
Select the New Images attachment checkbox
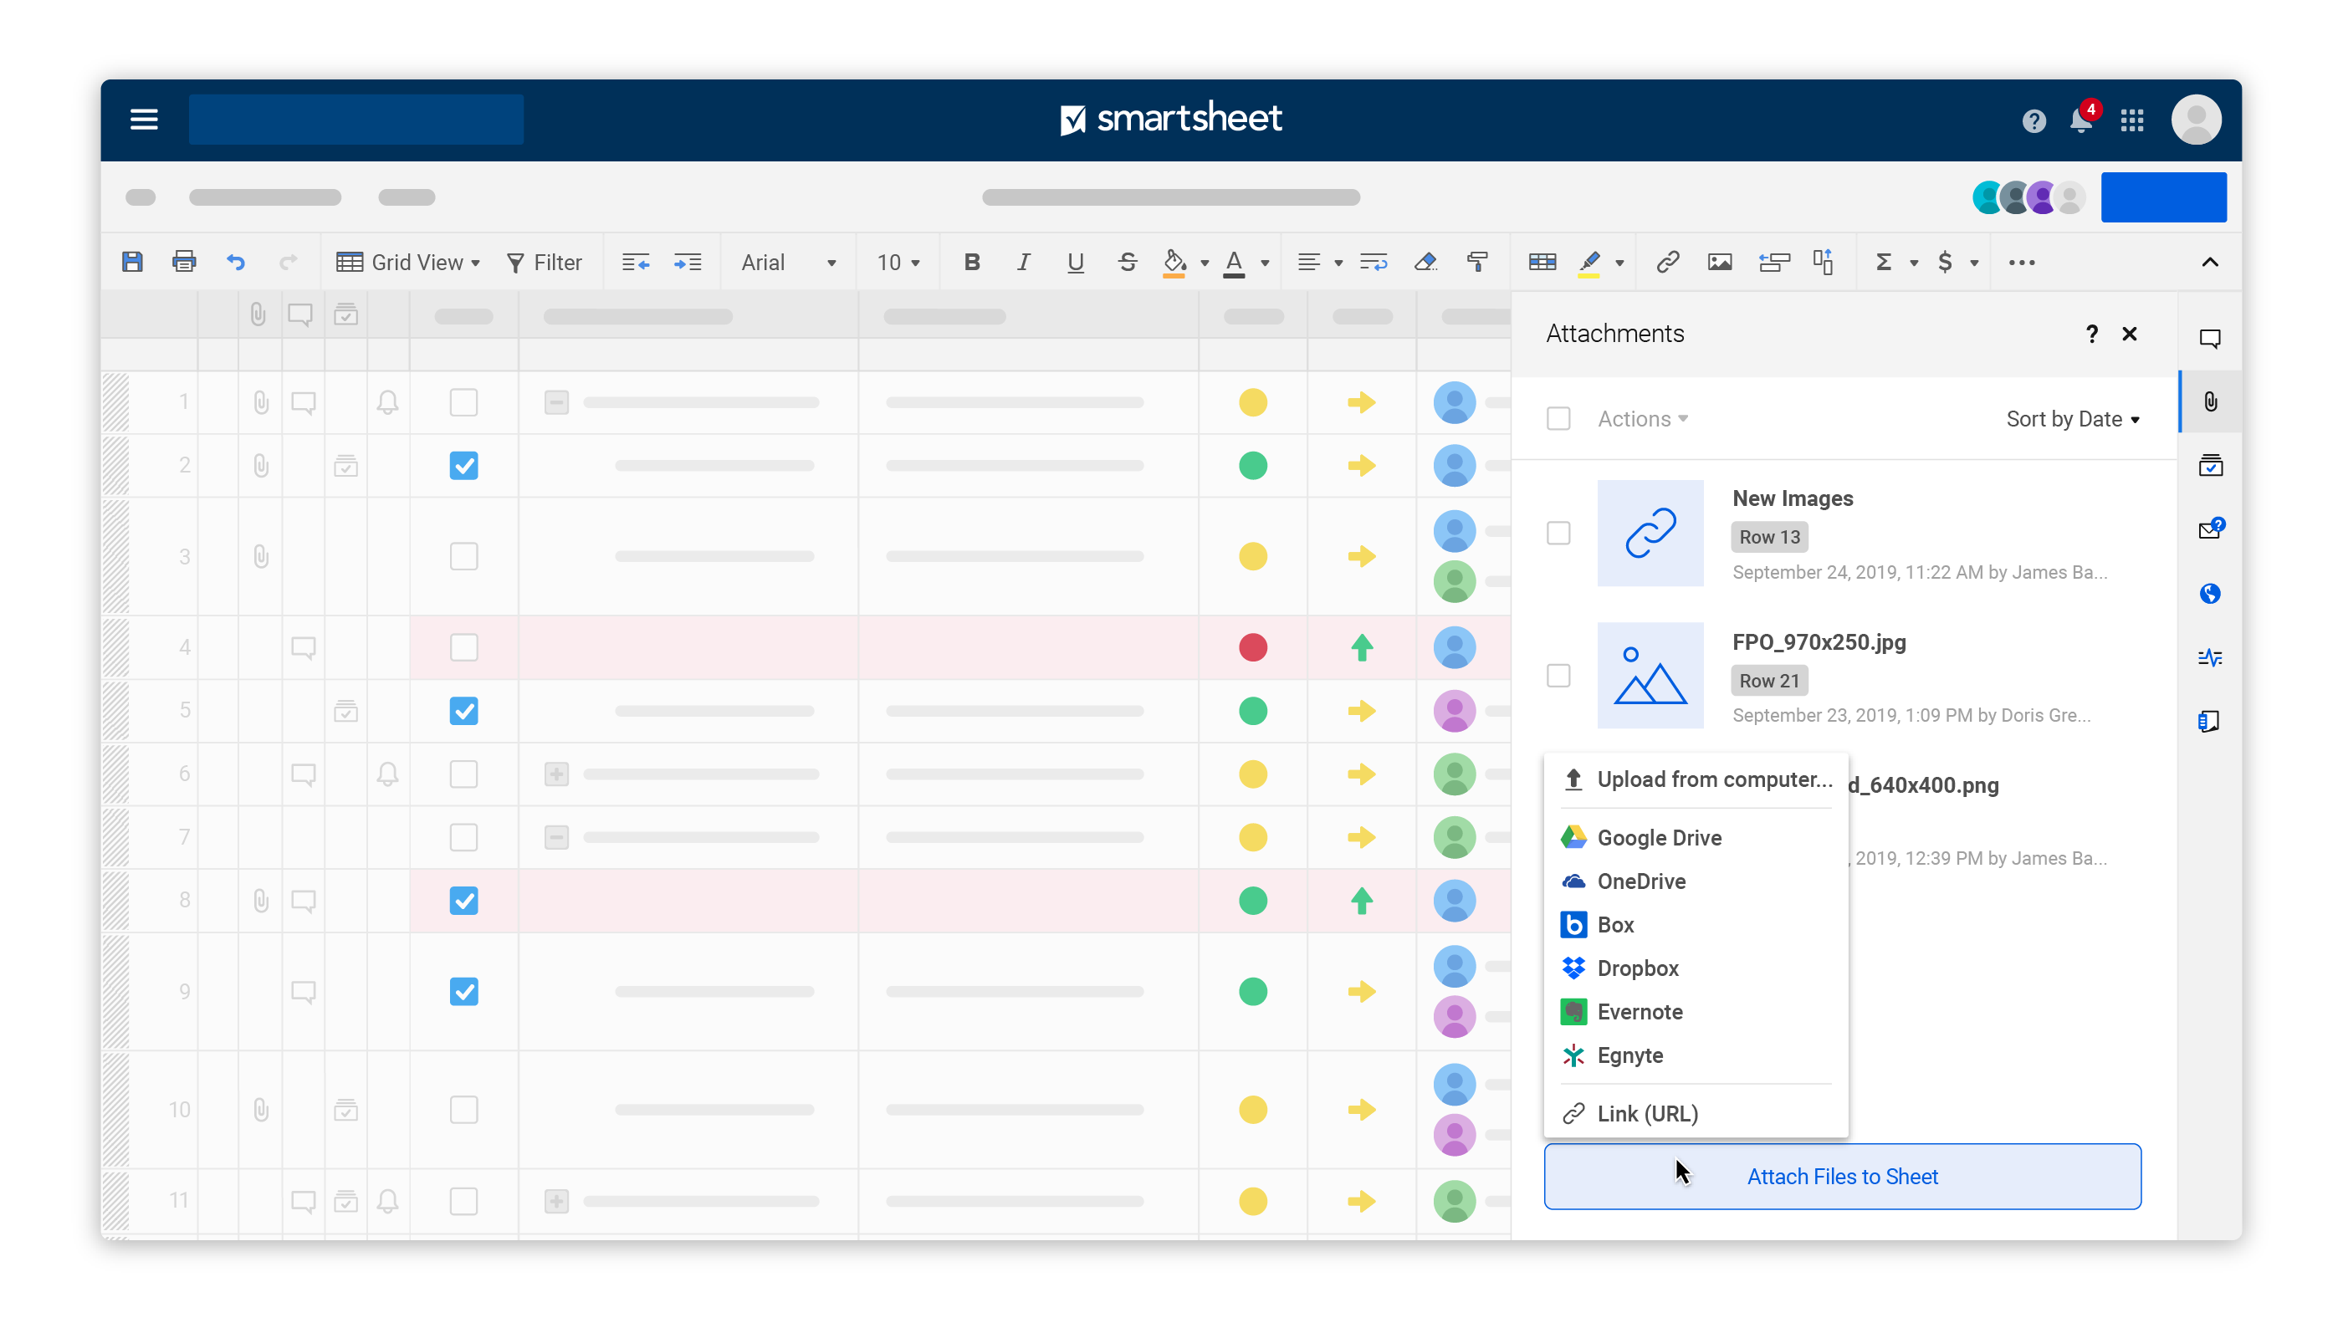point(1558,533)
